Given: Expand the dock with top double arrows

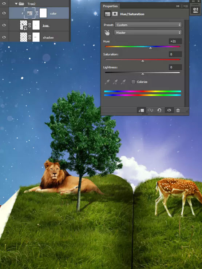Looking at the screenshot, I should (194, 1).
